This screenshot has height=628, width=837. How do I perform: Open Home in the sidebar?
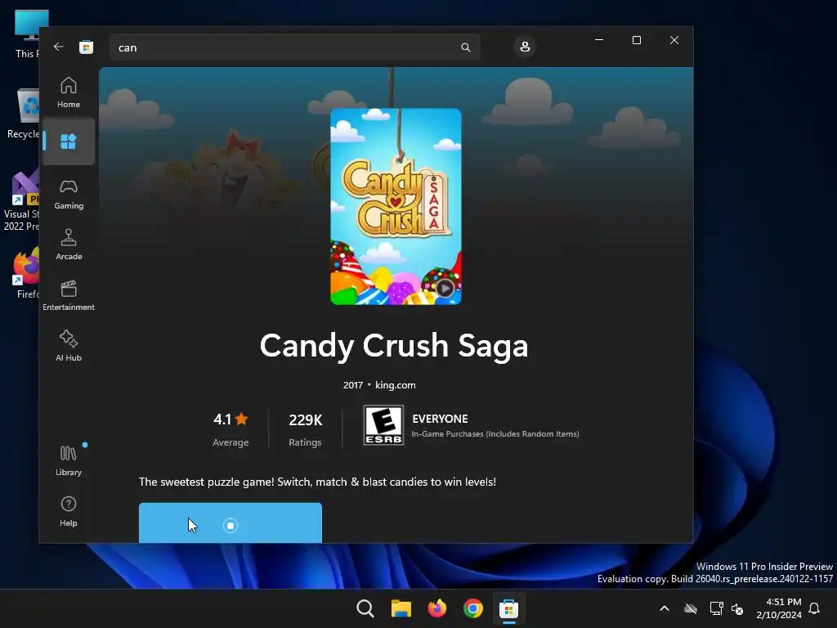click(x=69, y=92)
